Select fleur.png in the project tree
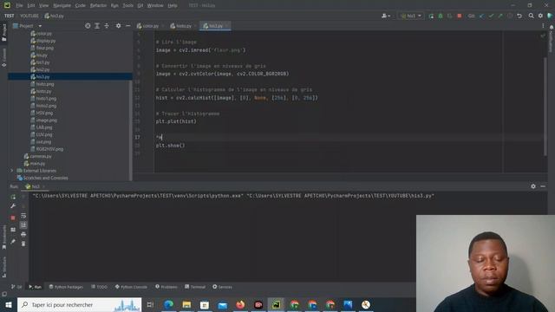This screenshot has height=312, width=555. tap(42, 48)
